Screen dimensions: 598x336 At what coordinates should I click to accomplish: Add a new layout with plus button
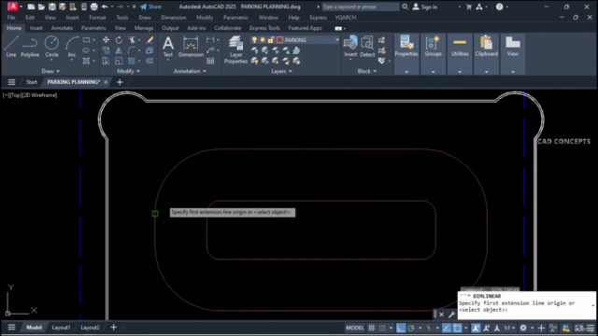[x=113, y=328]
